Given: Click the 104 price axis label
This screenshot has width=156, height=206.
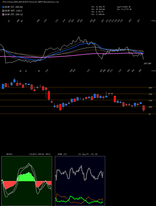Looking at the screenshot, I should click(150, 107).
